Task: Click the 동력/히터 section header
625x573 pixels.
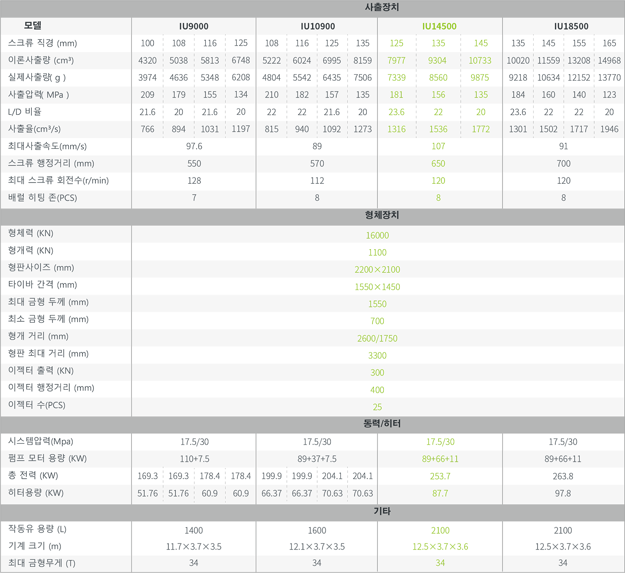Action: click(382, 423)
